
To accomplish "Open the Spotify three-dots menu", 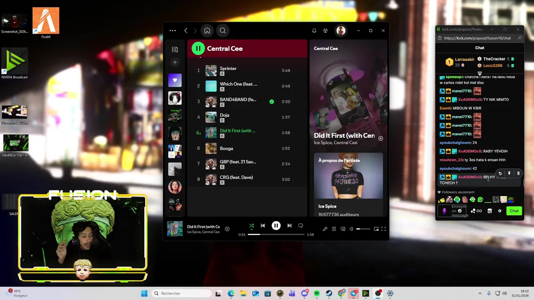I will (x=173, y=30).
